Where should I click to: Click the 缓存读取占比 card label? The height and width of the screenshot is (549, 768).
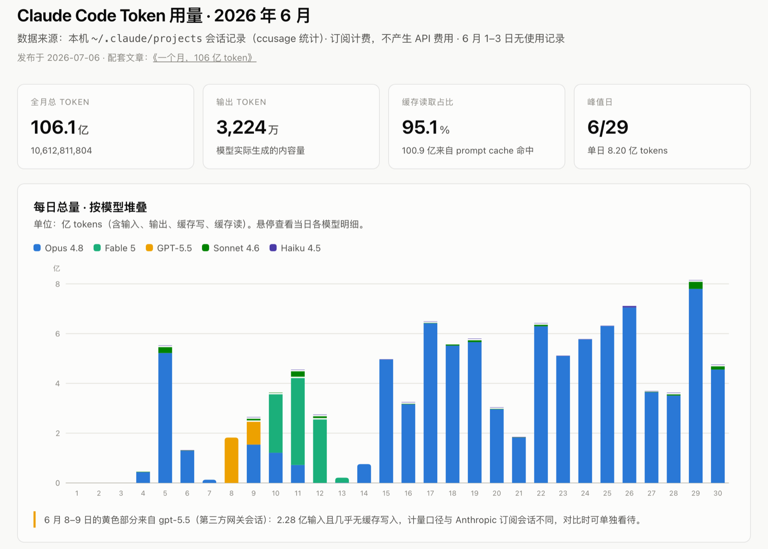coord(427,102)
